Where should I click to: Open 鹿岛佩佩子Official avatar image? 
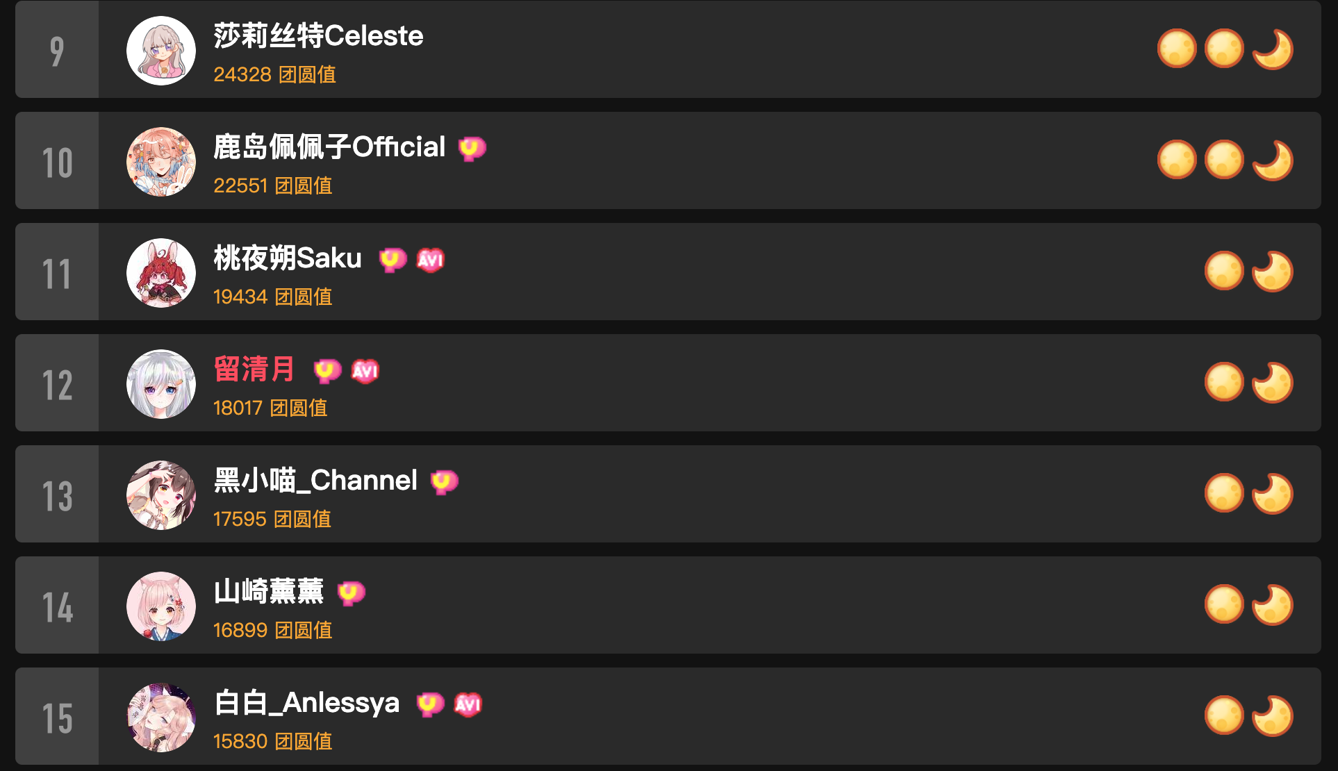click(x=161, y=162)
